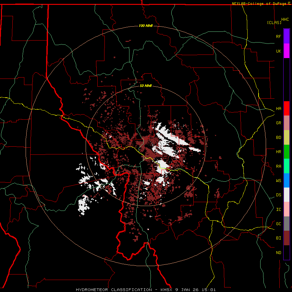Click the 9 JAN 26 date text
Screen dimensions: 292x292
pyautogui.click(x=187, y=290)
